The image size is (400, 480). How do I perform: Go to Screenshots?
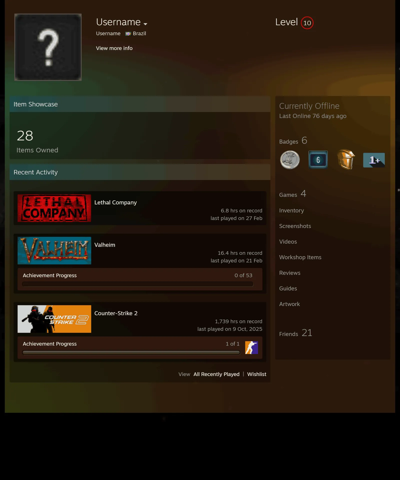[x=295, y=226]
